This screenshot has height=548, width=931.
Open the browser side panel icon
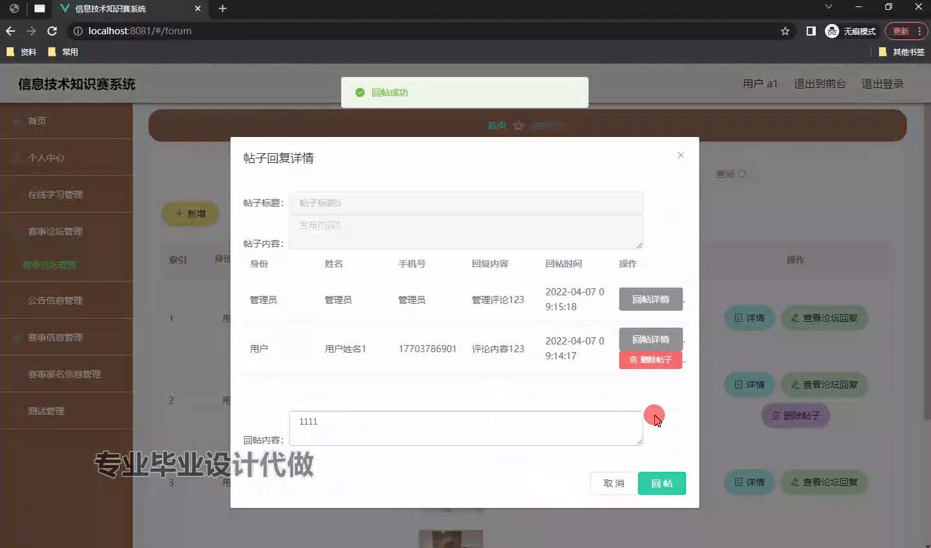click(x=811, y=31)
